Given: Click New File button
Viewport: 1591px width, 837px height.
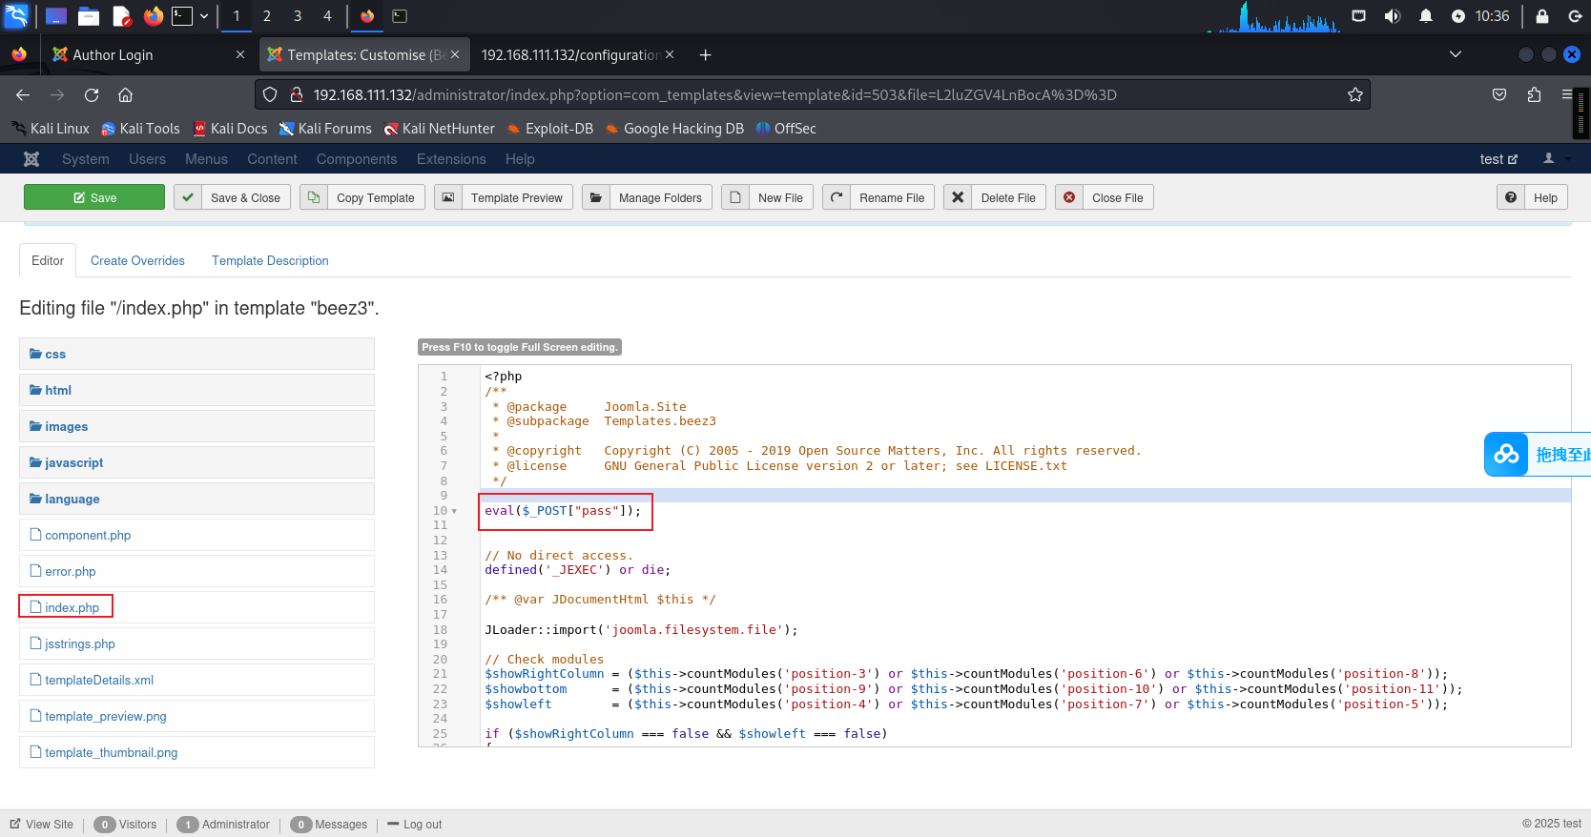Looking at the screenshot, I should [x=768, y=197].
